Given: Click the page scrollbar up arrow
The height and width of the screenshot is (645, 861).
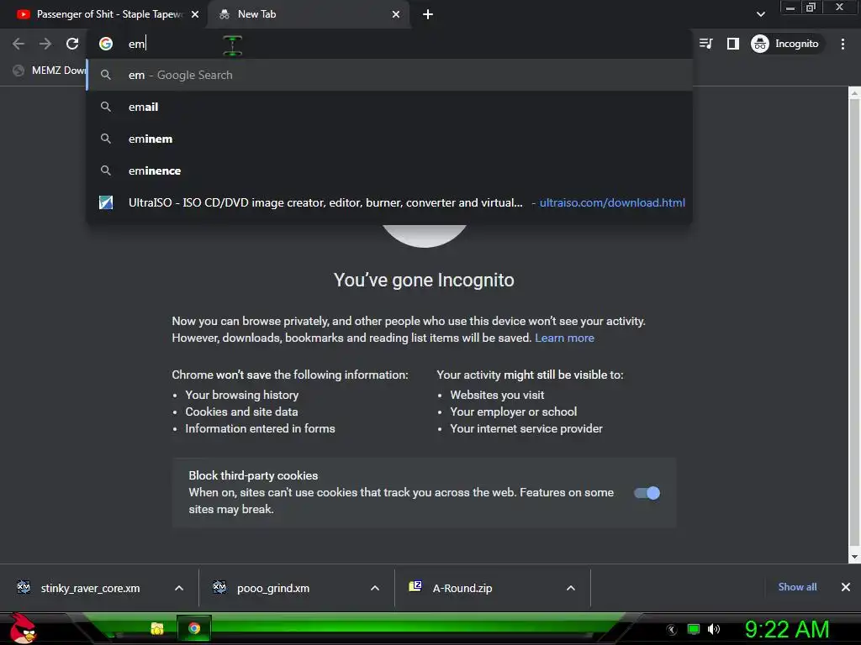Looking at the screenshot, I should pos(854,93).
